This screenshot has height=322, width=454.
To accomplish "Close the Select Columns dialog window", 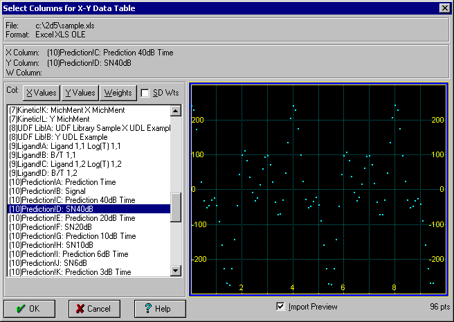I will pyautogui.click(x=444, y=8).
